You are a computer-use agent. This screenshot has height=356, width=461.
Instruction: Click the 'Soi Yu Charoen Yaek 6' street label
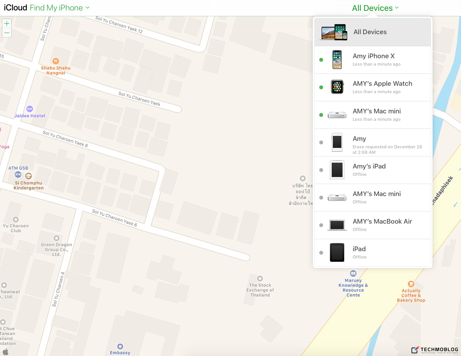click(115, 218)
